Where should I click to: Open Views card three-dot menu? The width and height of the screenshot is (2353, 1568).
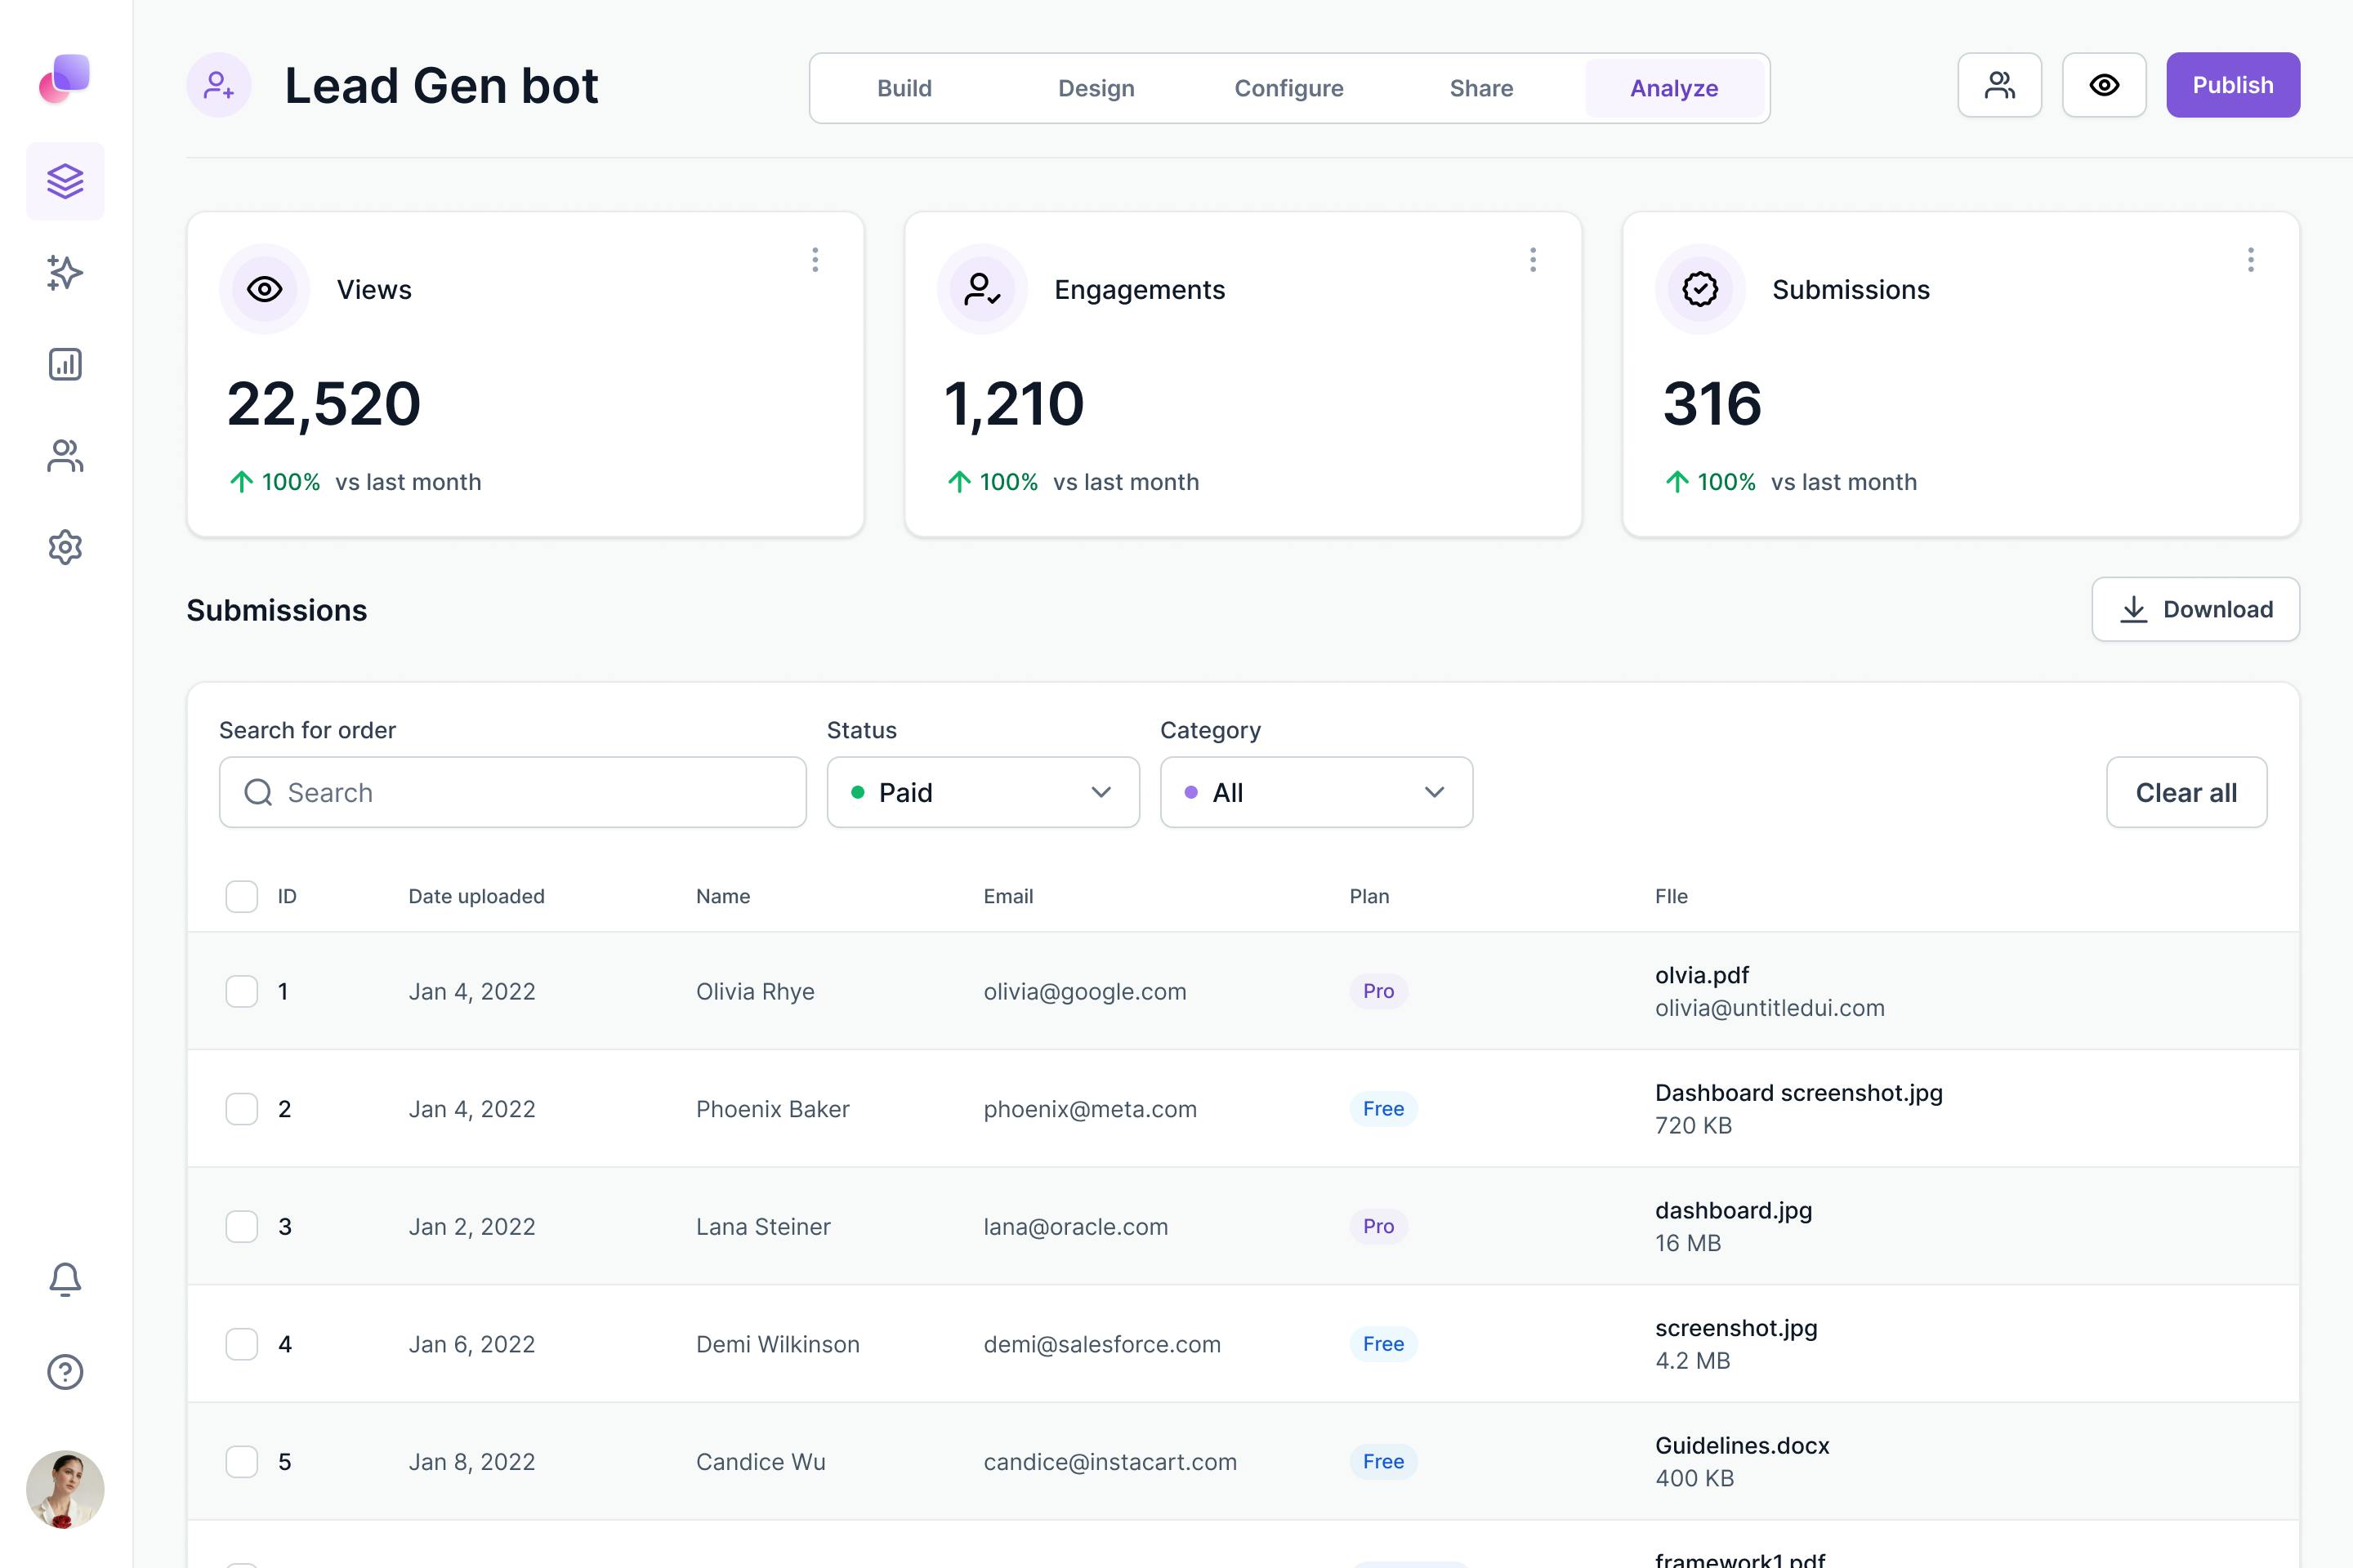coord(815,260)
